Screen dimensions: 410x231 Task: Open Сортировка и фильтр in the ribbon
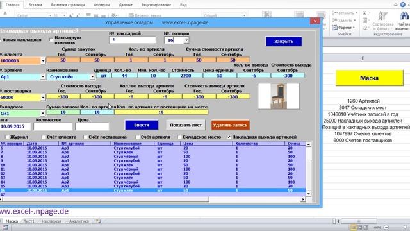pyautogui.click(x=383, y=21)
